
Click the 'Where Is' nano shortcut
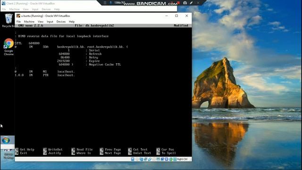coord(81,153)
